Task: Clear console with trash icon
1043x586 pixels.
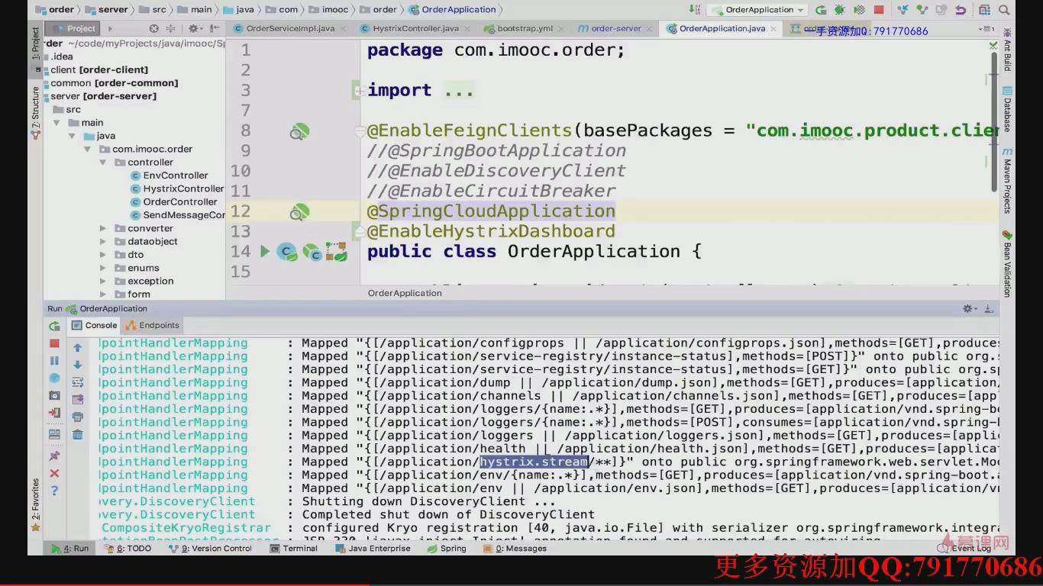Action: (x=77, y=435)
